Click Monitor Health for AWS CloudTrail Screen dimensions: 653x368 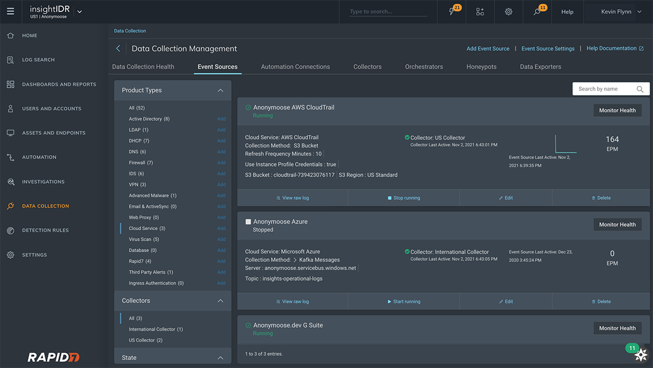click(618, 111)
